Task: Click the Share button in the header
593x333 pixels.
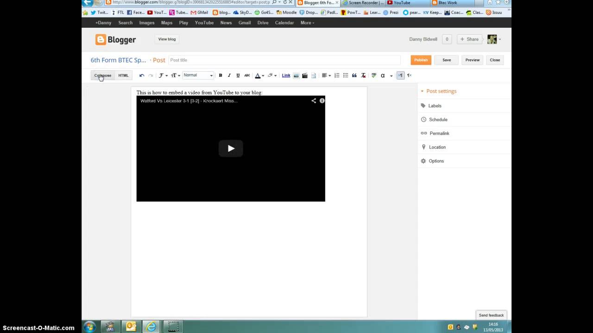Action: [469, 39]
